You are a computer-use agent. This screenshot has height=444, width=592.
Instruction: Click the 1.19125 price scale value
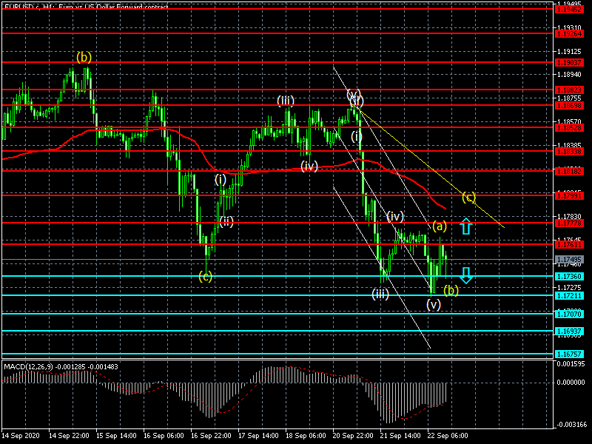[x=569, y=51]
